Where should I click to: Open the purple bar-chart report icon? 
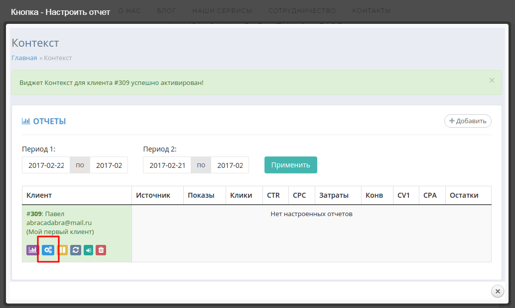coord(32,250)
